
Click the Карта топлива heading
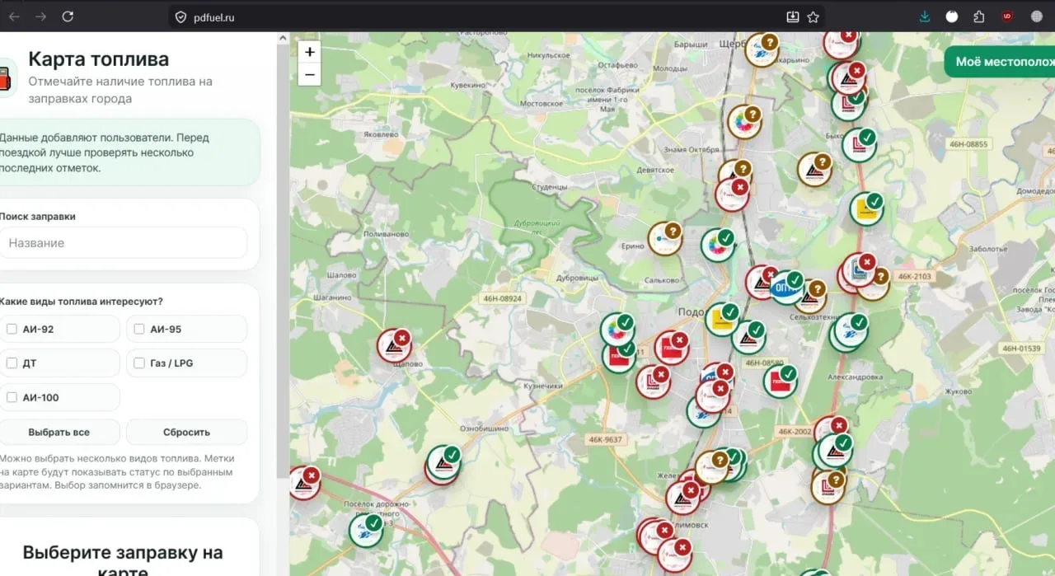pyautogui.click(x=99, y=59)
